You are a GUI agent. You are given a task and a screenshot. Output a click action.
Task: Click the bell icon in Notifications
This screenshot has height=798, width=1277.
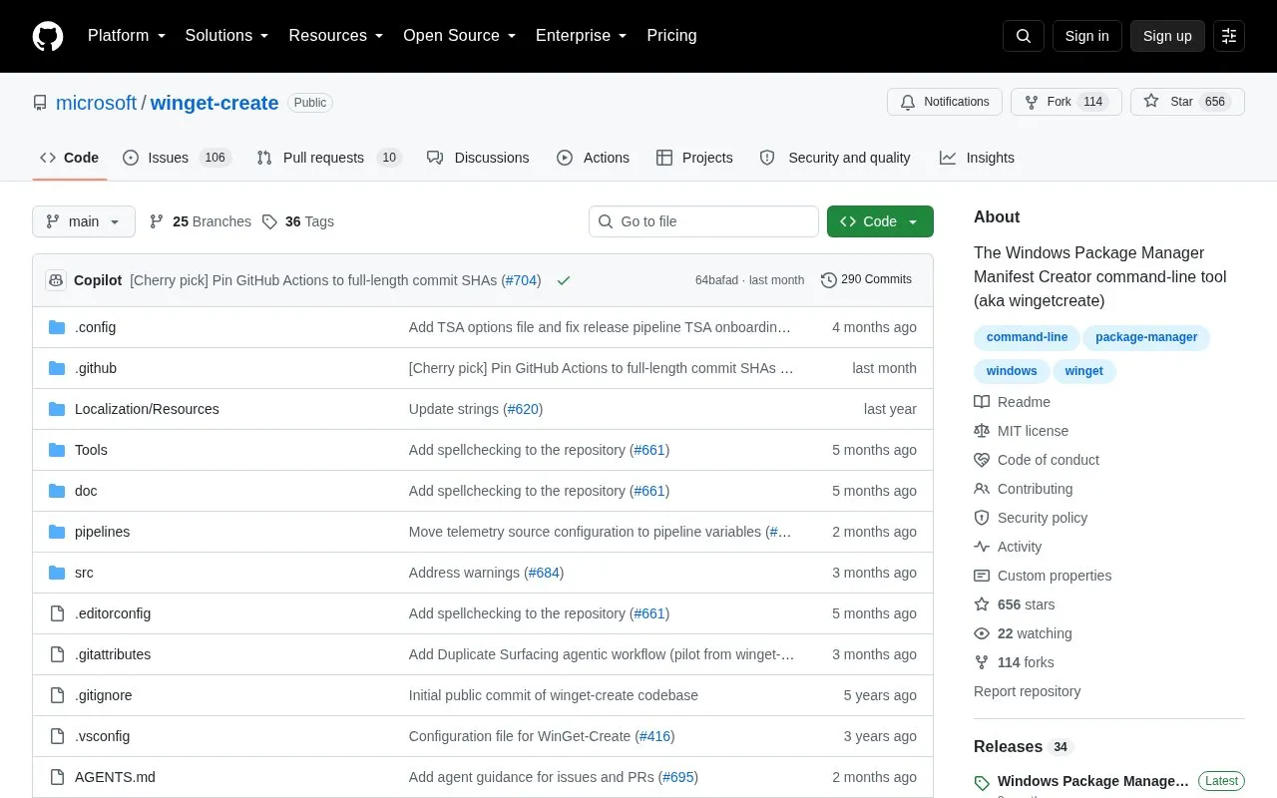(908, 102)
